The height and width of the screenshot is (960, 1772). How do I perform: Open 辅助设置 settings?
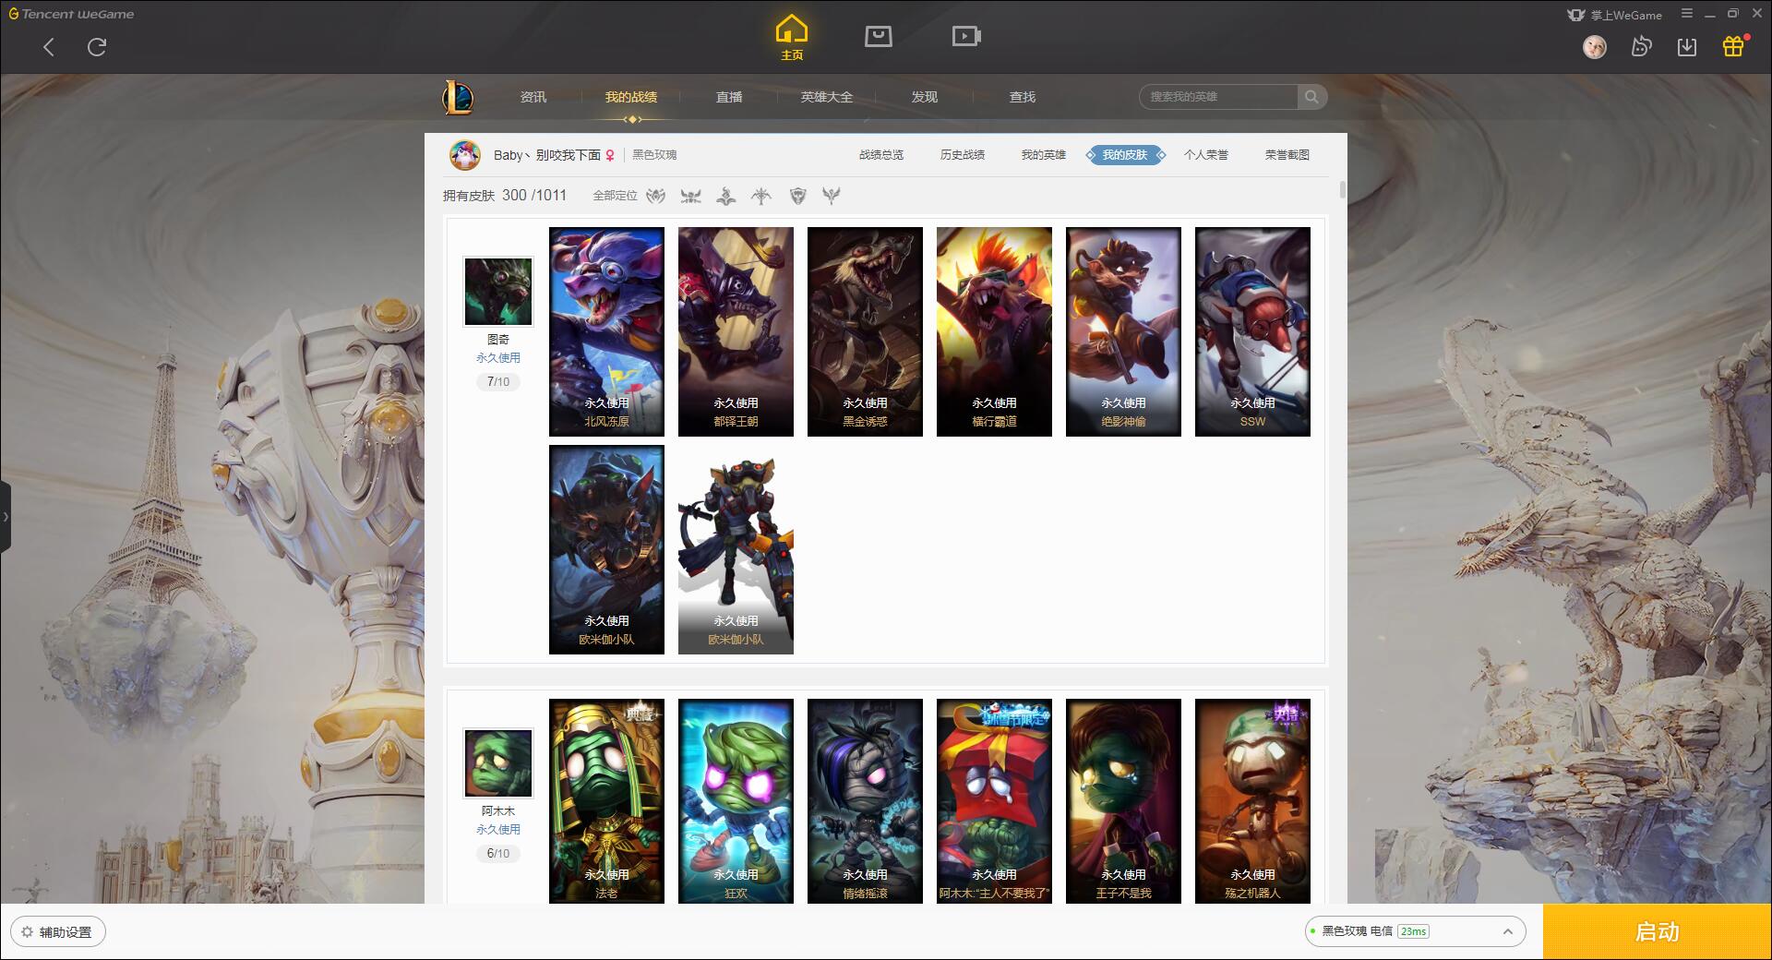coord(57,932)
